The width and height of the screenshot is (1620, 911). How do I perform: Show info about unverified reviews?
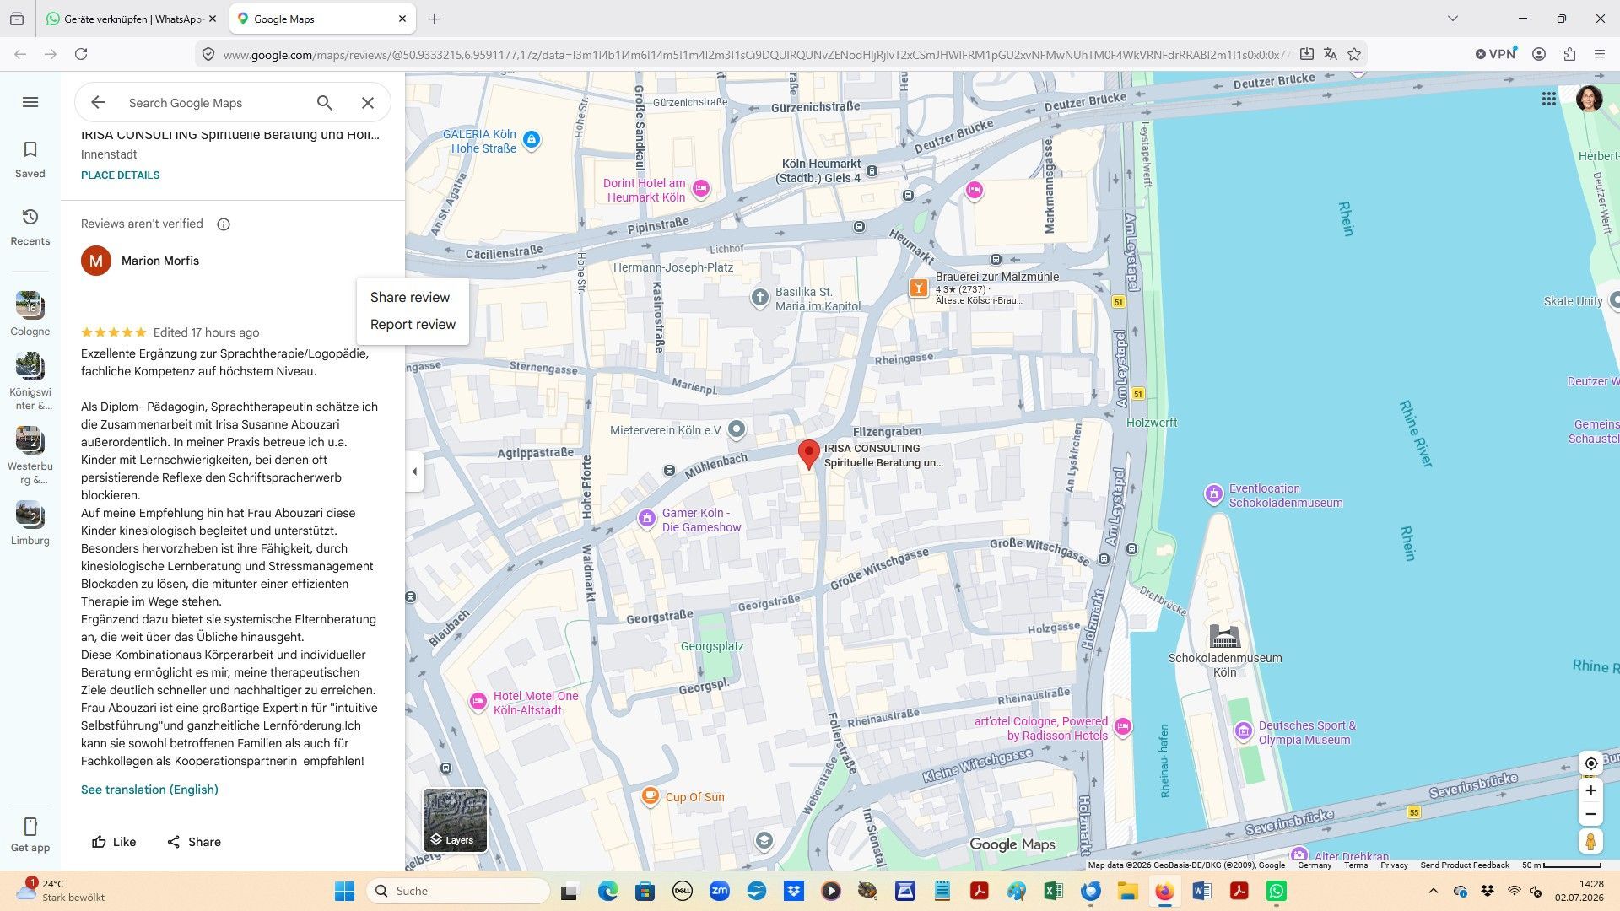(224, 224)
